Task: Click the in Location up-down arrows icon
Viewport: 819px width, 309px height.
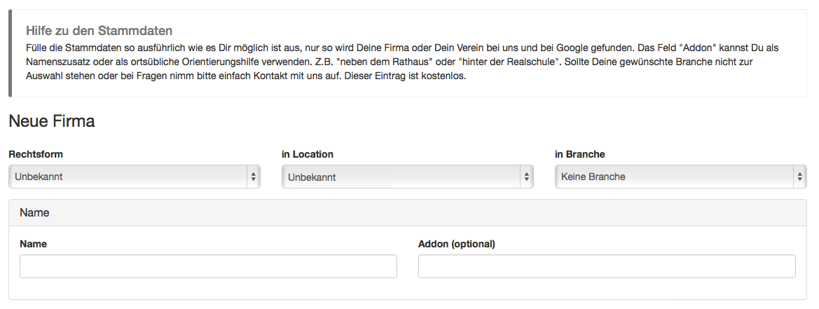Action: click(527, 177)
